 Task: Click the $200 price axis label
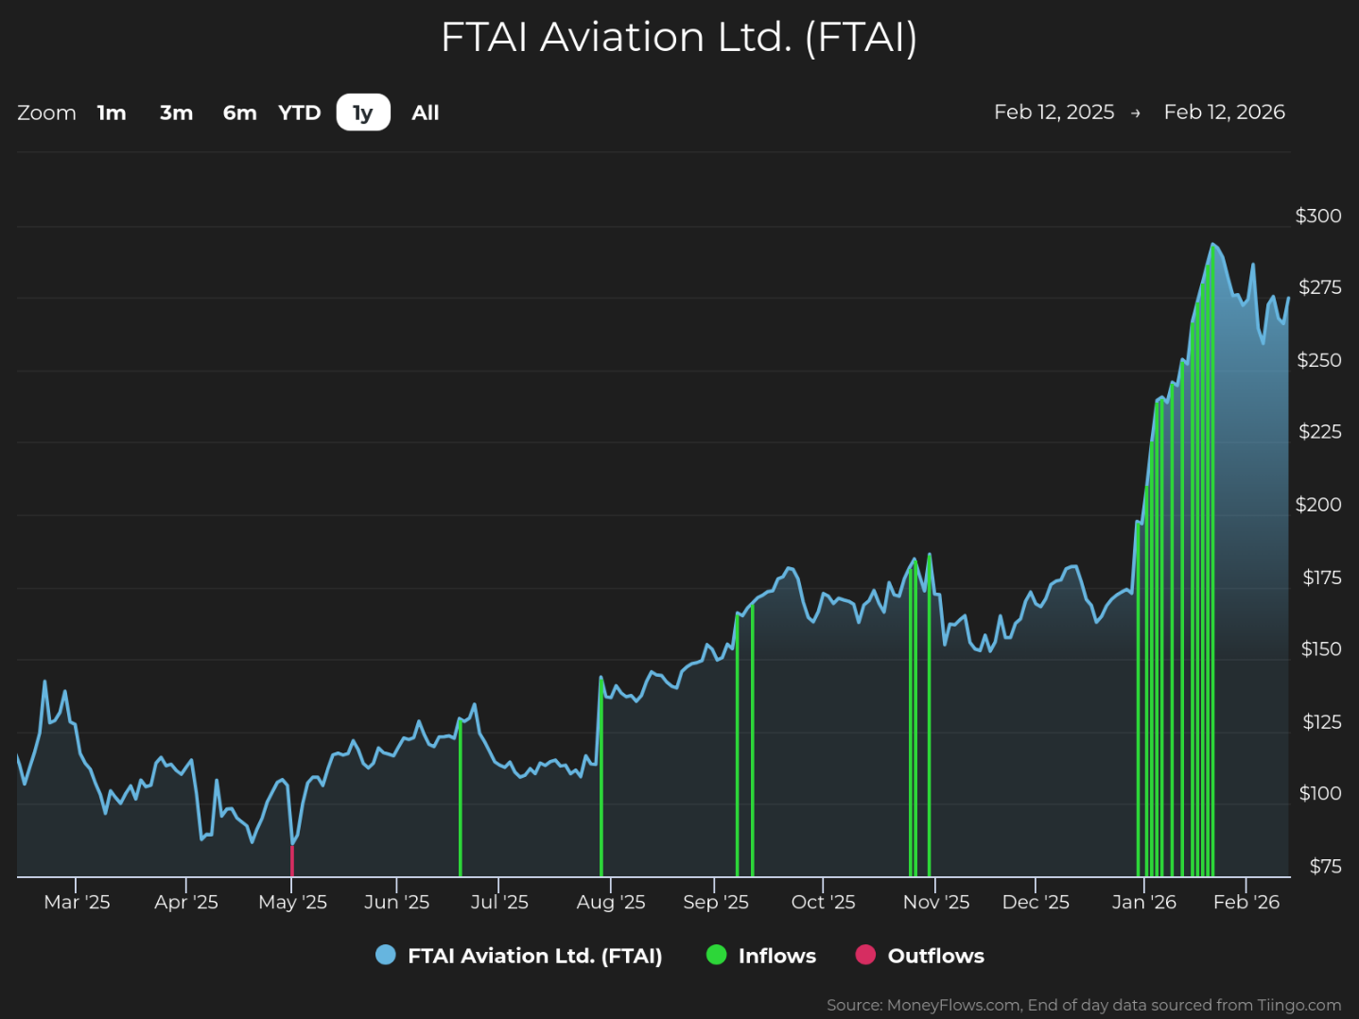pos(1318,505)
